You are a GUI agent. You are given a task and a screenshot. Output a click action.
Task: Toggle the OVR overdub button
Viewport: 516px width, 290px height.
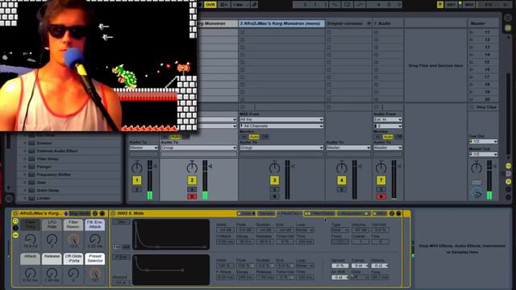coord(210,5)
